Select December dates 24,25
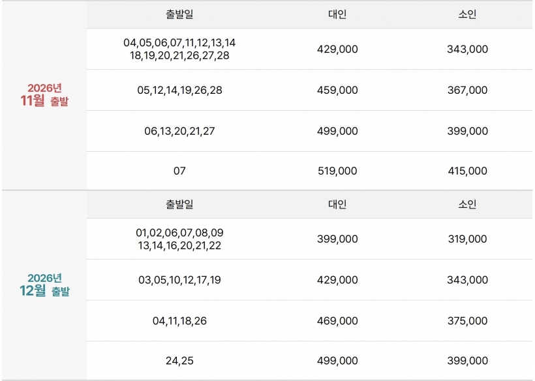535x381 pixels. [179, 361]
